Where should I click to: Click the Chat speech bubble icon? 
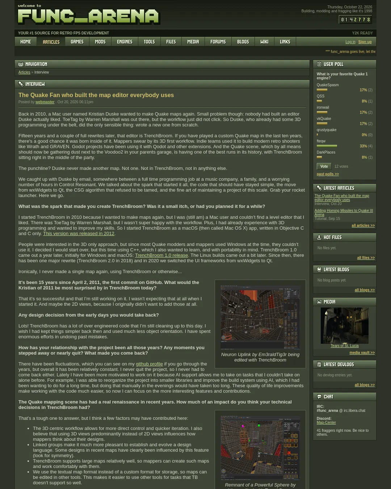(x=319, y=397)
